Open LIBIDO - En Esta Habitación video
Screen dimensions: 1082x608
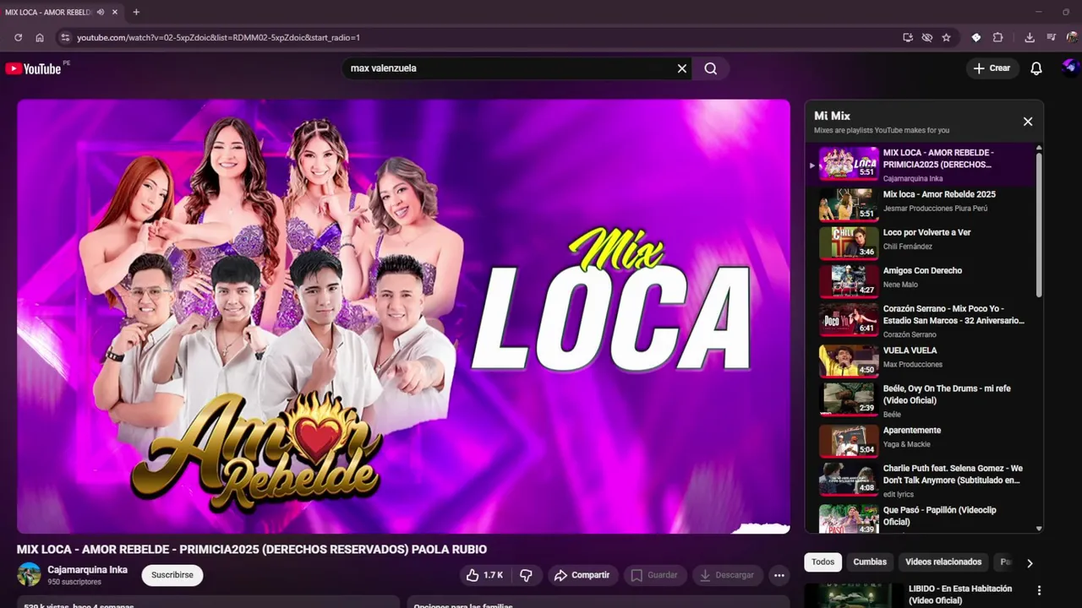point(960,594)
